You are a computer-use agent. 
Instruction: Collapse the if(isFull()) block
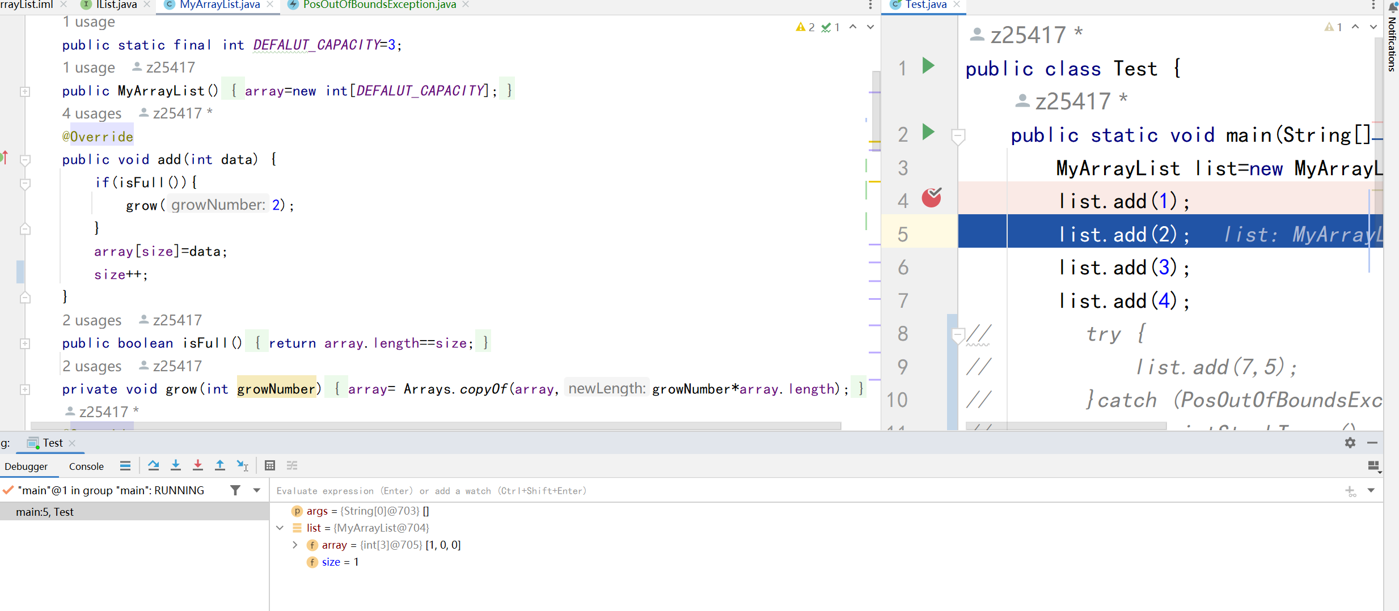click(25, 184)
